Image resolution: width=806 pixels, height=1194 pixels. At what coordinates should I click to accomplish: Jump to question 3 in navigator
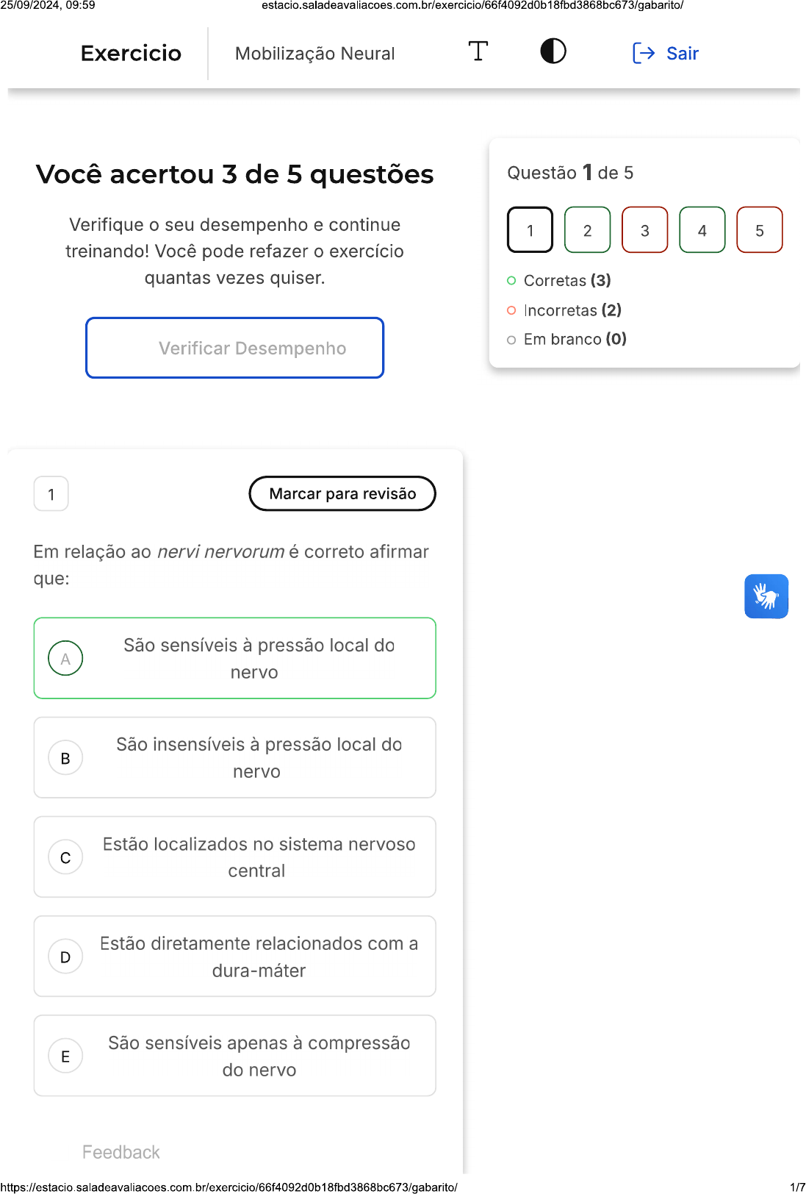(644, 230)
